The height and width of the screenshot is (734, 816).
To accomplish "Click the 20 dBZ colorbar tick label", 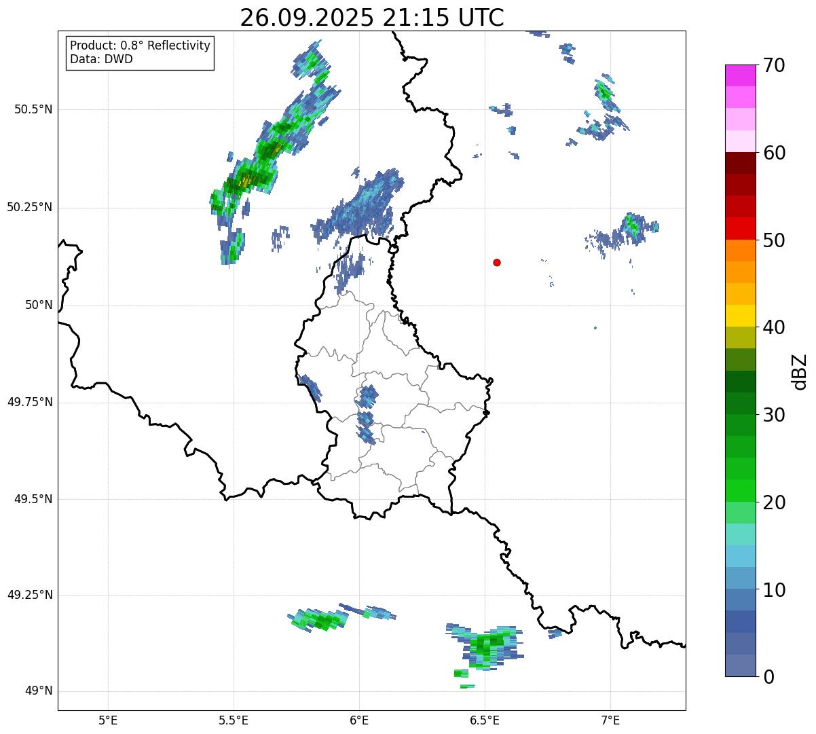I will pos(775,502).
